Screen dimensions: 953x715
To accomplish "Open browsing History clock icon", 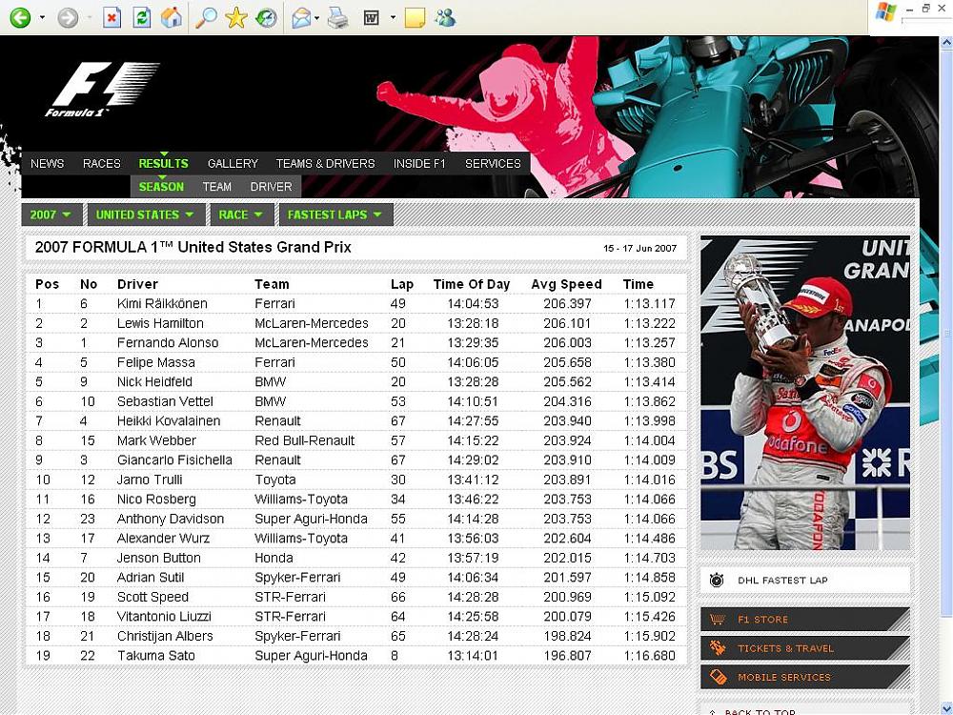I will [x=266, y=17].
